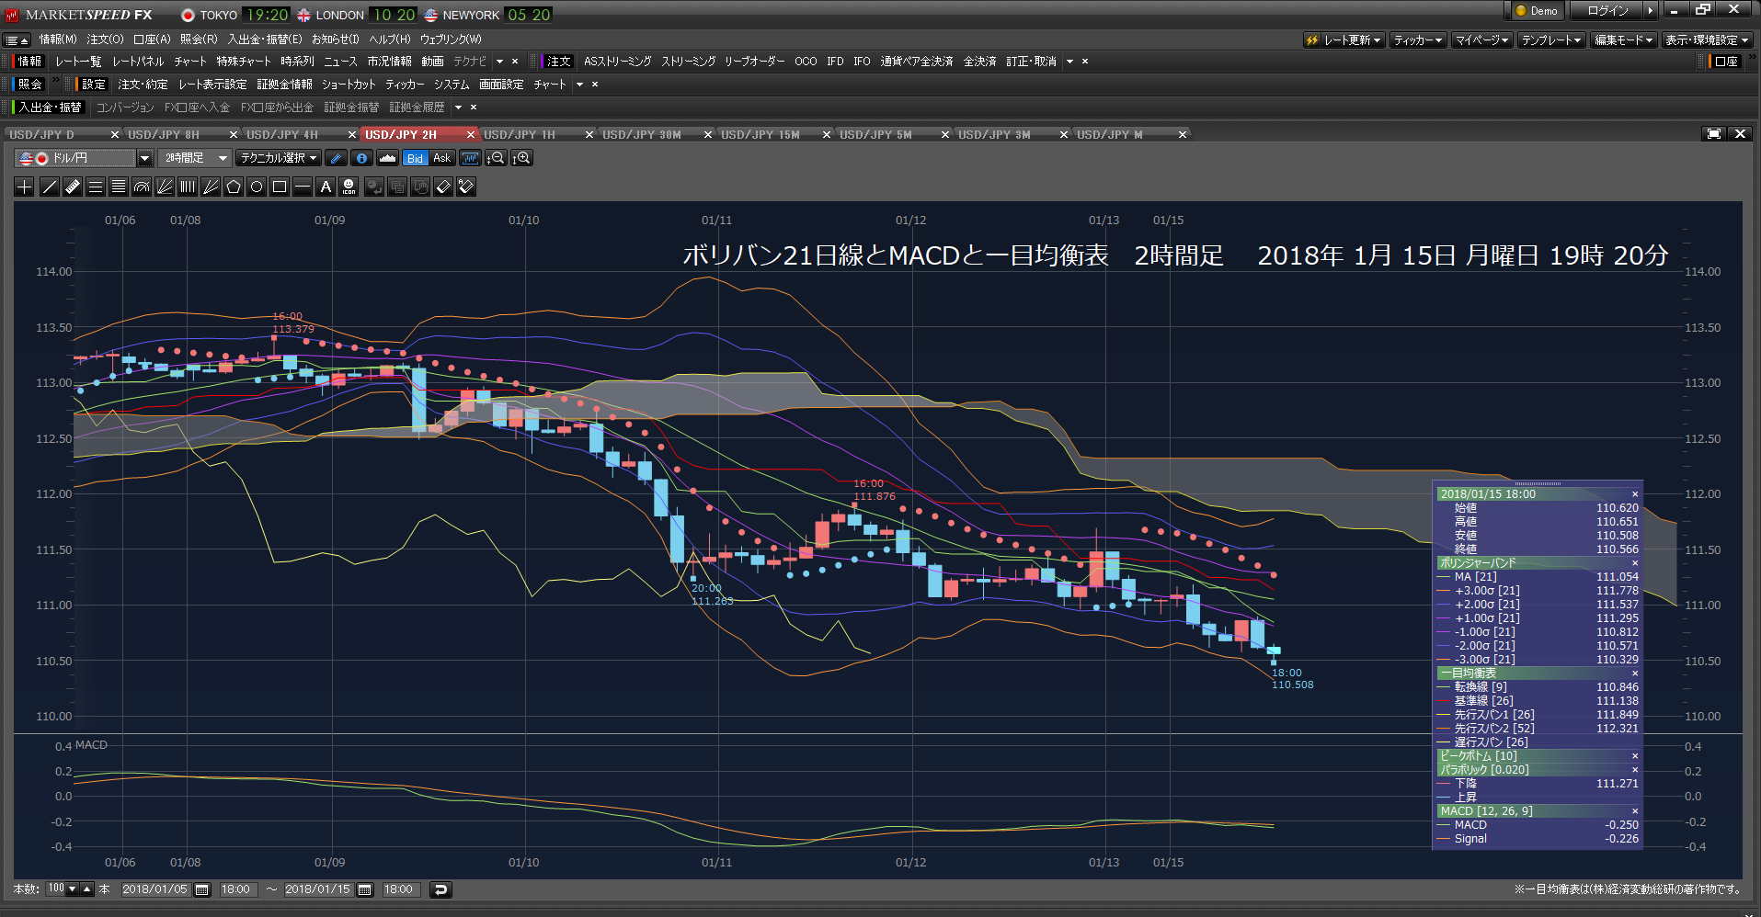Click the 口座 button at right

click(1726, 62)
